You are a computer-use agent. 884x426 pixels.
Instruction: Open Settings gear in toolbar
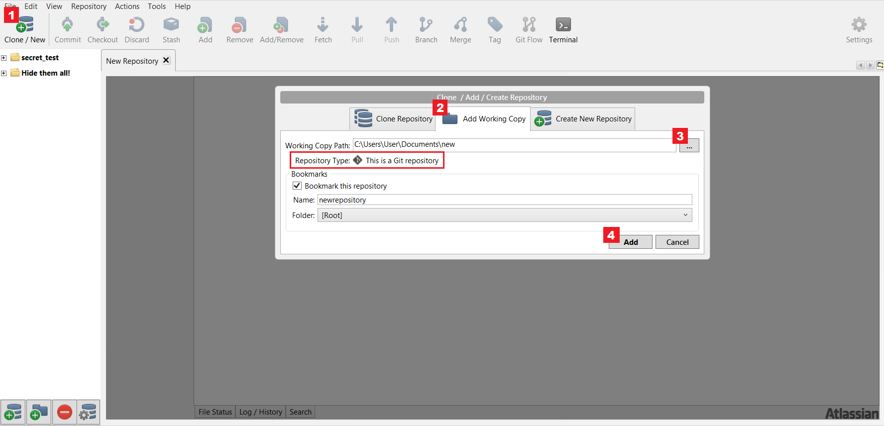(x=859, y=29)
